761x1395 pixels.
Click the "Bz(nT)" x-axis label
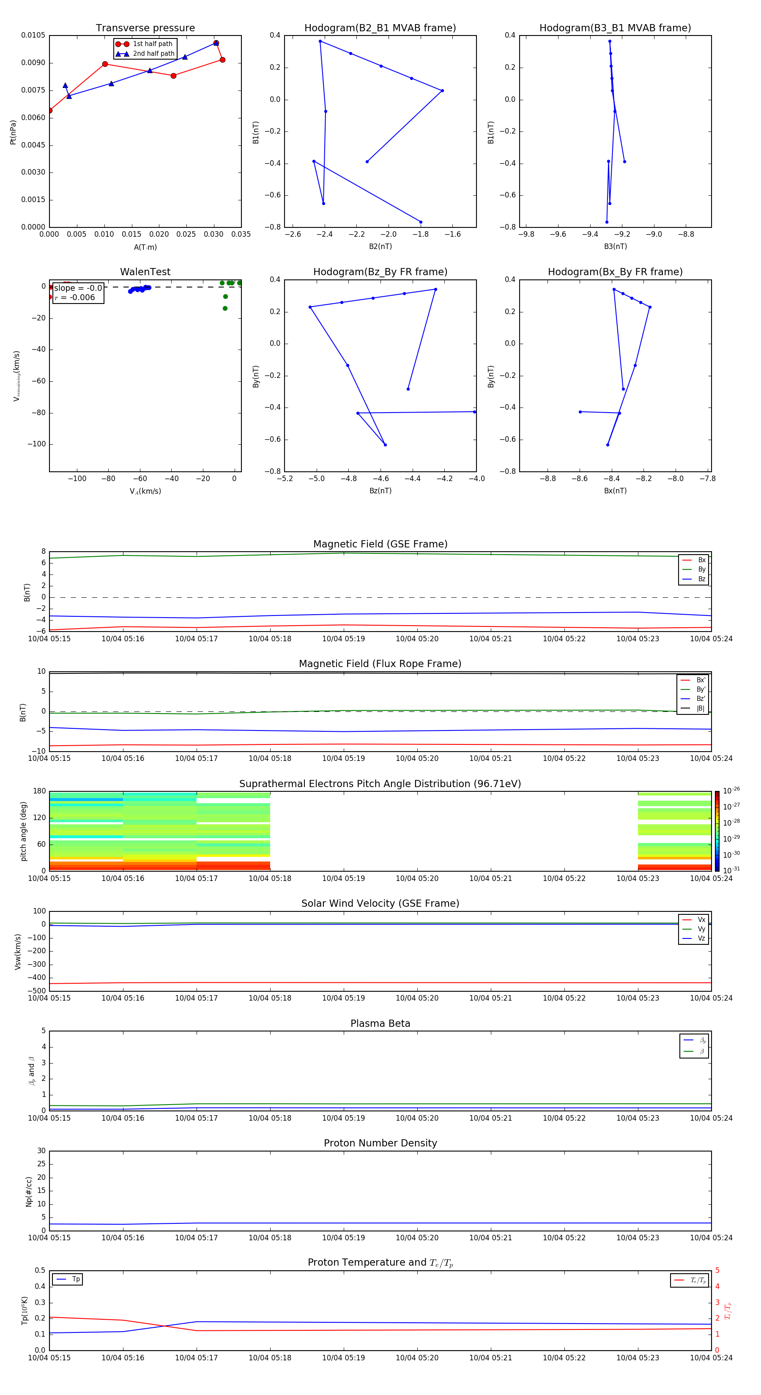[380, 491]
